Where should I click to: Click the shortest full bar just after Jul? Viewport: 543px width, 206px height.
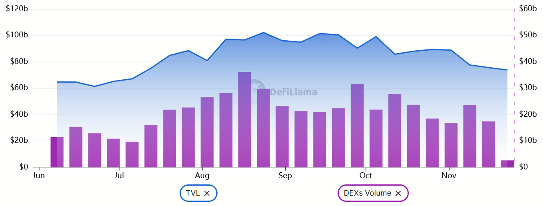tap(132, 154)
